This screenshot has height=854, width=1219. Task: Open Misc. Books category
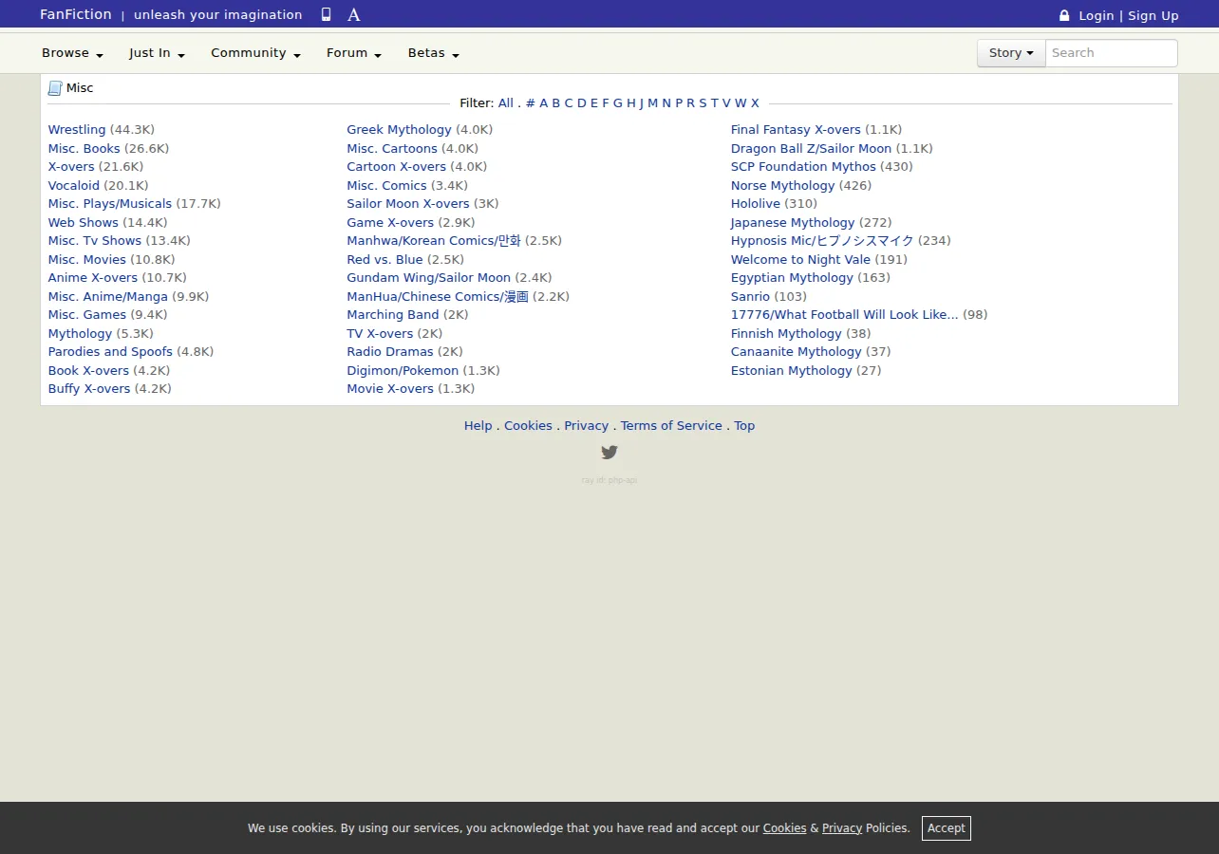click(84, 149)
